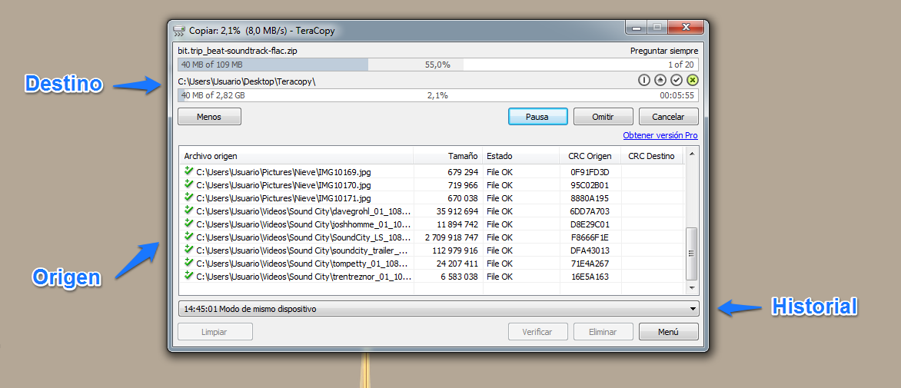Click the remaining time 00:05:55

coord(677,95)
